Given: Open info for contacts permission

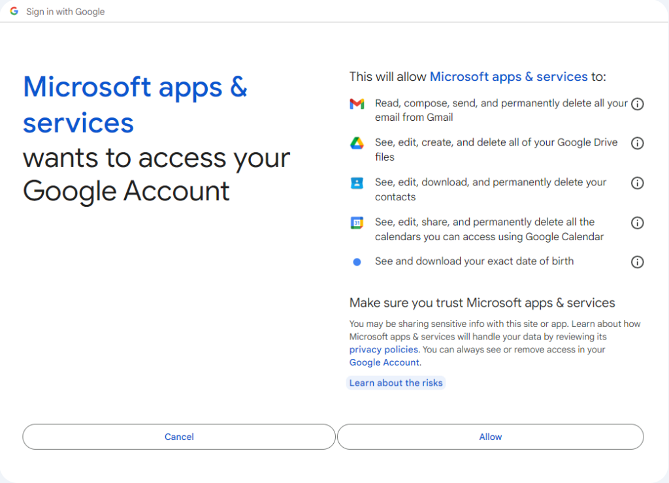Looking at the screenshot, I should (637, 183).
